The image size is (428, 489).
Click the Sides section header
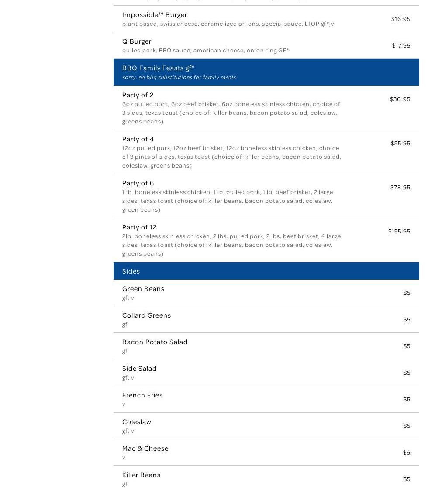pos(131,271)
